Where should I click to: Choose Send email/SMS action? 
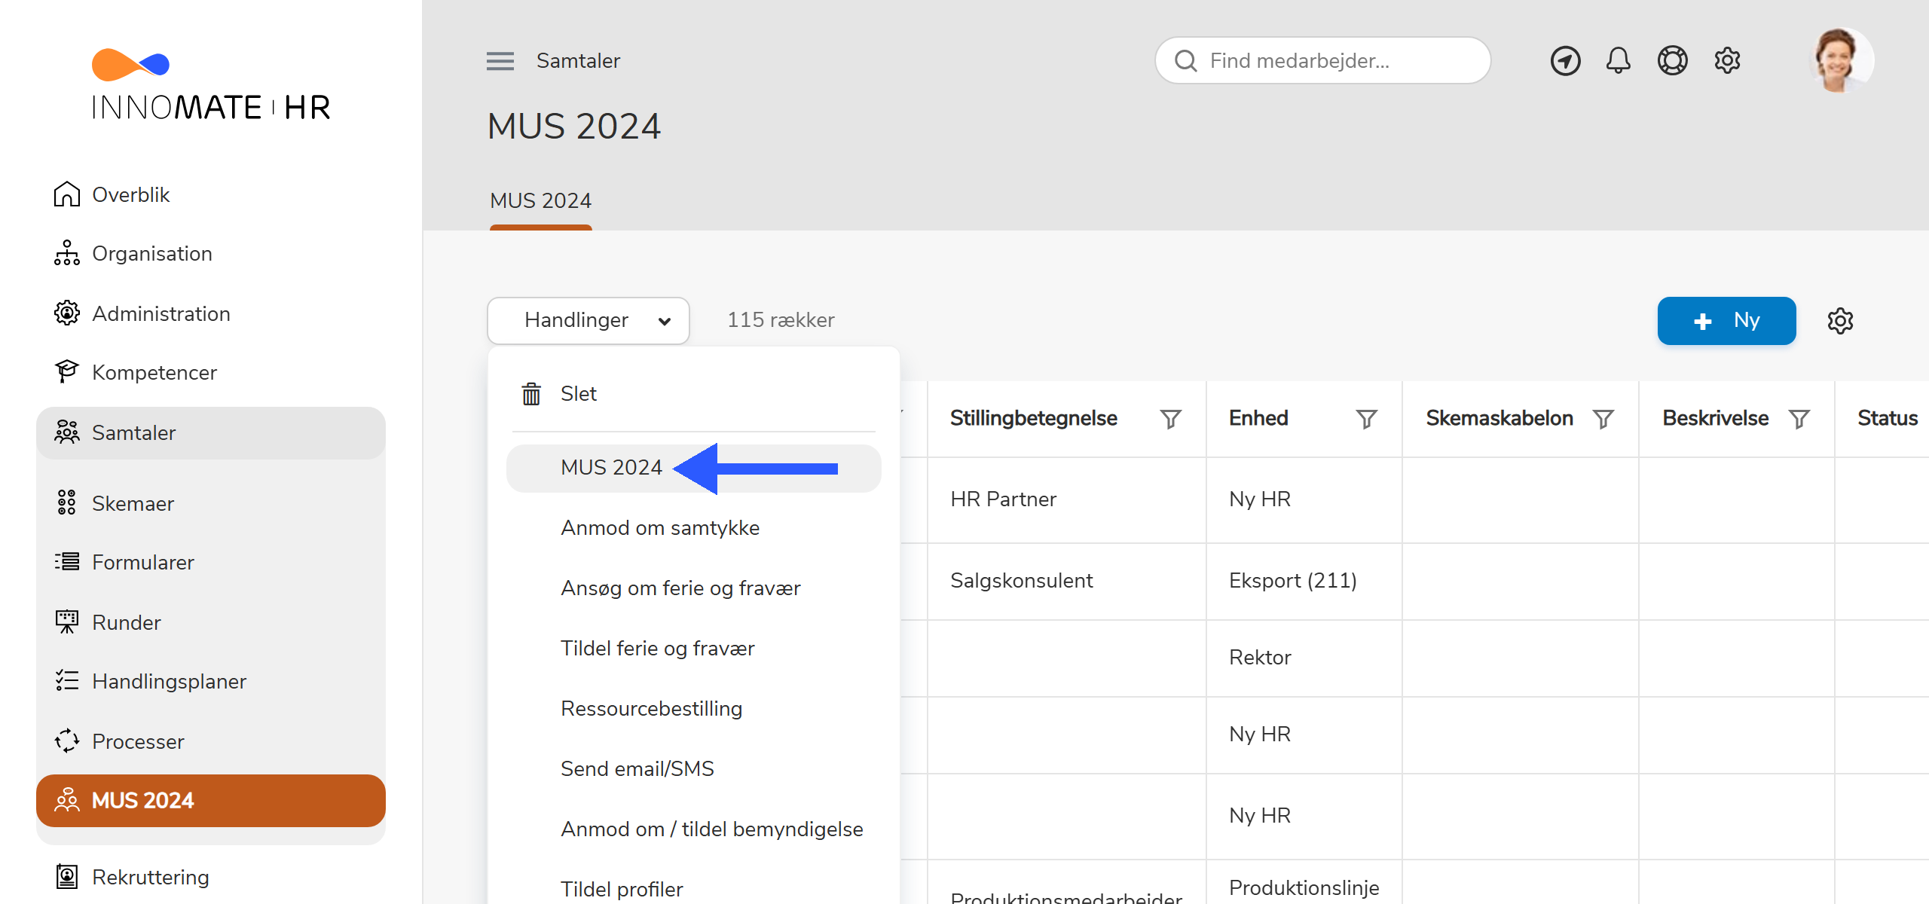pyautogui.click(x=693, y=769)
